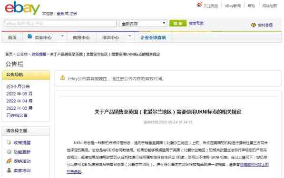Select the 政策提醒 topic link
The width and height of the screenshot is (284, 178).
pos(22,143)
